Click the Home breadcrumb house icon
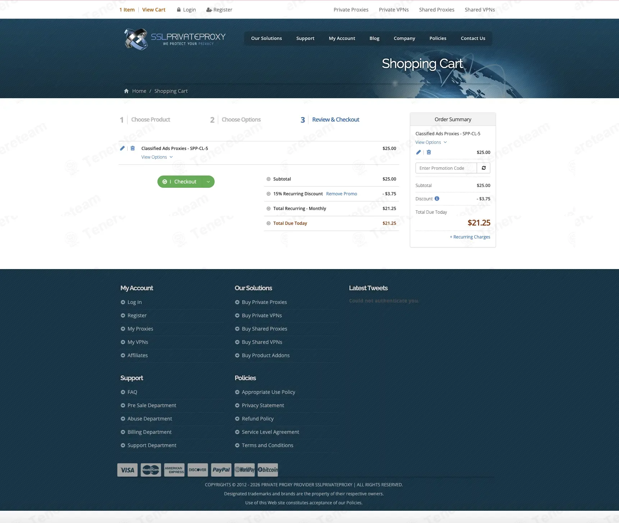 tap(126, 91)
